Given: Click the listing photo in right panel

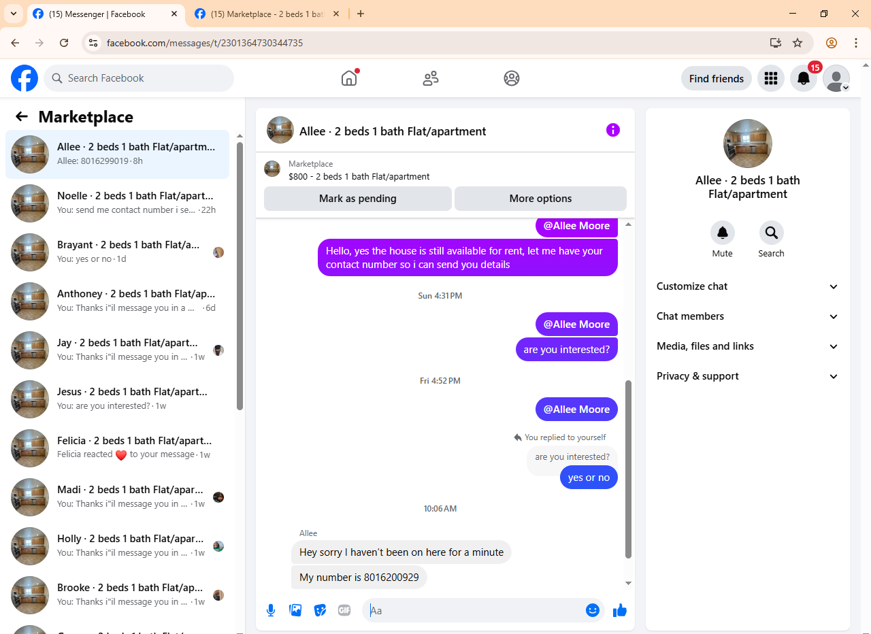Looking at the screenshot, I should (x=748, y=144).
